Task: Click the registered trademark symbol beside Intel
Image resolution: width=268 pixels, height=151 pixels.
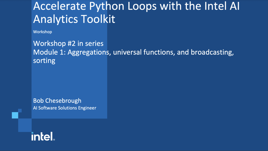Action: [54, 140]
